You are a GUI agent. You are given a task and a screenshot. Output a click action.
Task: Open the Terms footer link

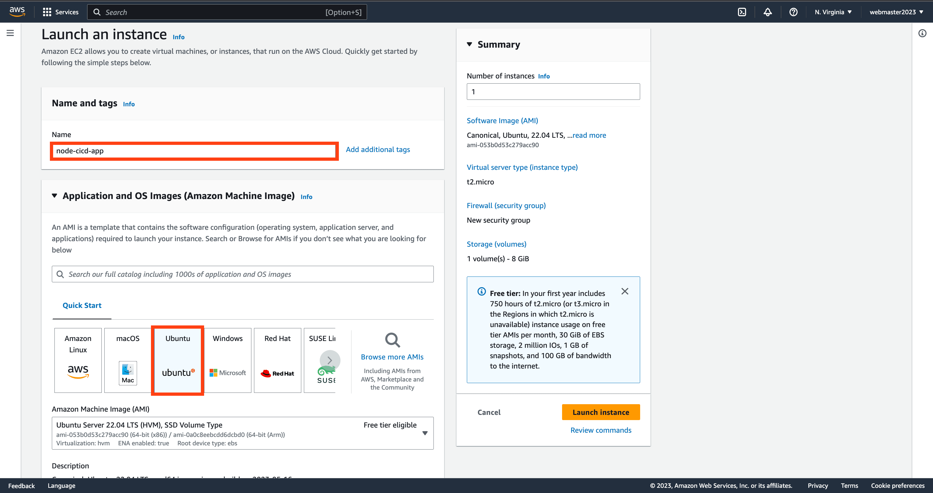[x=849, y=486]
